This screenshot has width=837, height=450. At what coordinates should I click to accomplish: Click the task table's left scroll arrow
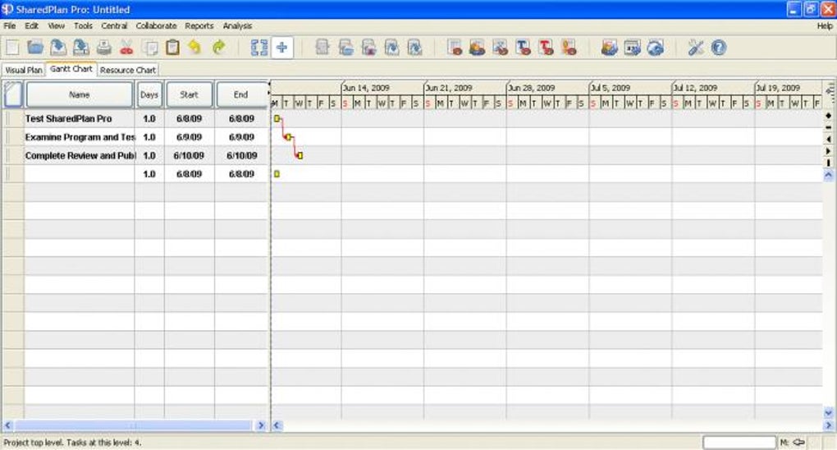7,425
